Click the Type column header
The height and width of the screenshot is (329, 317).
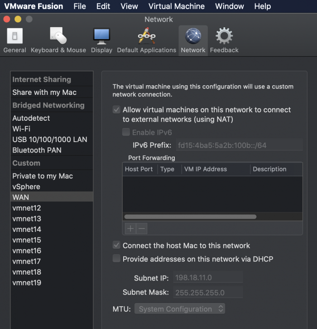[169, 169]
